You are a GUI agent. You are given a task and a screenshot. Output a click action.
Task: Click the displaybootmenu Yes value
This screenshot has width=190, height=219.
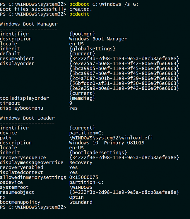click(x=73, y=108)
